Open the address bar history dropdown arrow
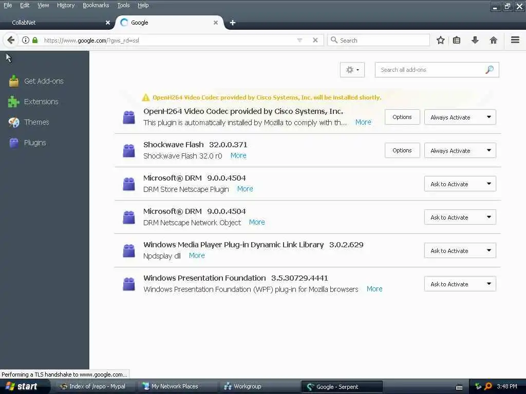This screenshot has height=394, width=526. pyautogui.click(x=300, y=40)
